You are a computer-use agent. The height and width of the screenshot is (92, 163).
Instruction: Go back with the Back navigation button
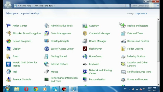point(6,6)
